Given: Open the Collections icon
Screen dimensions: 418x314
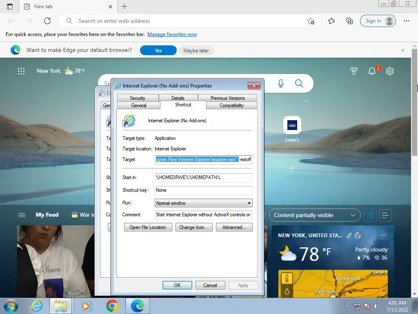Looking at the screenshot, I should coord(349,21).
